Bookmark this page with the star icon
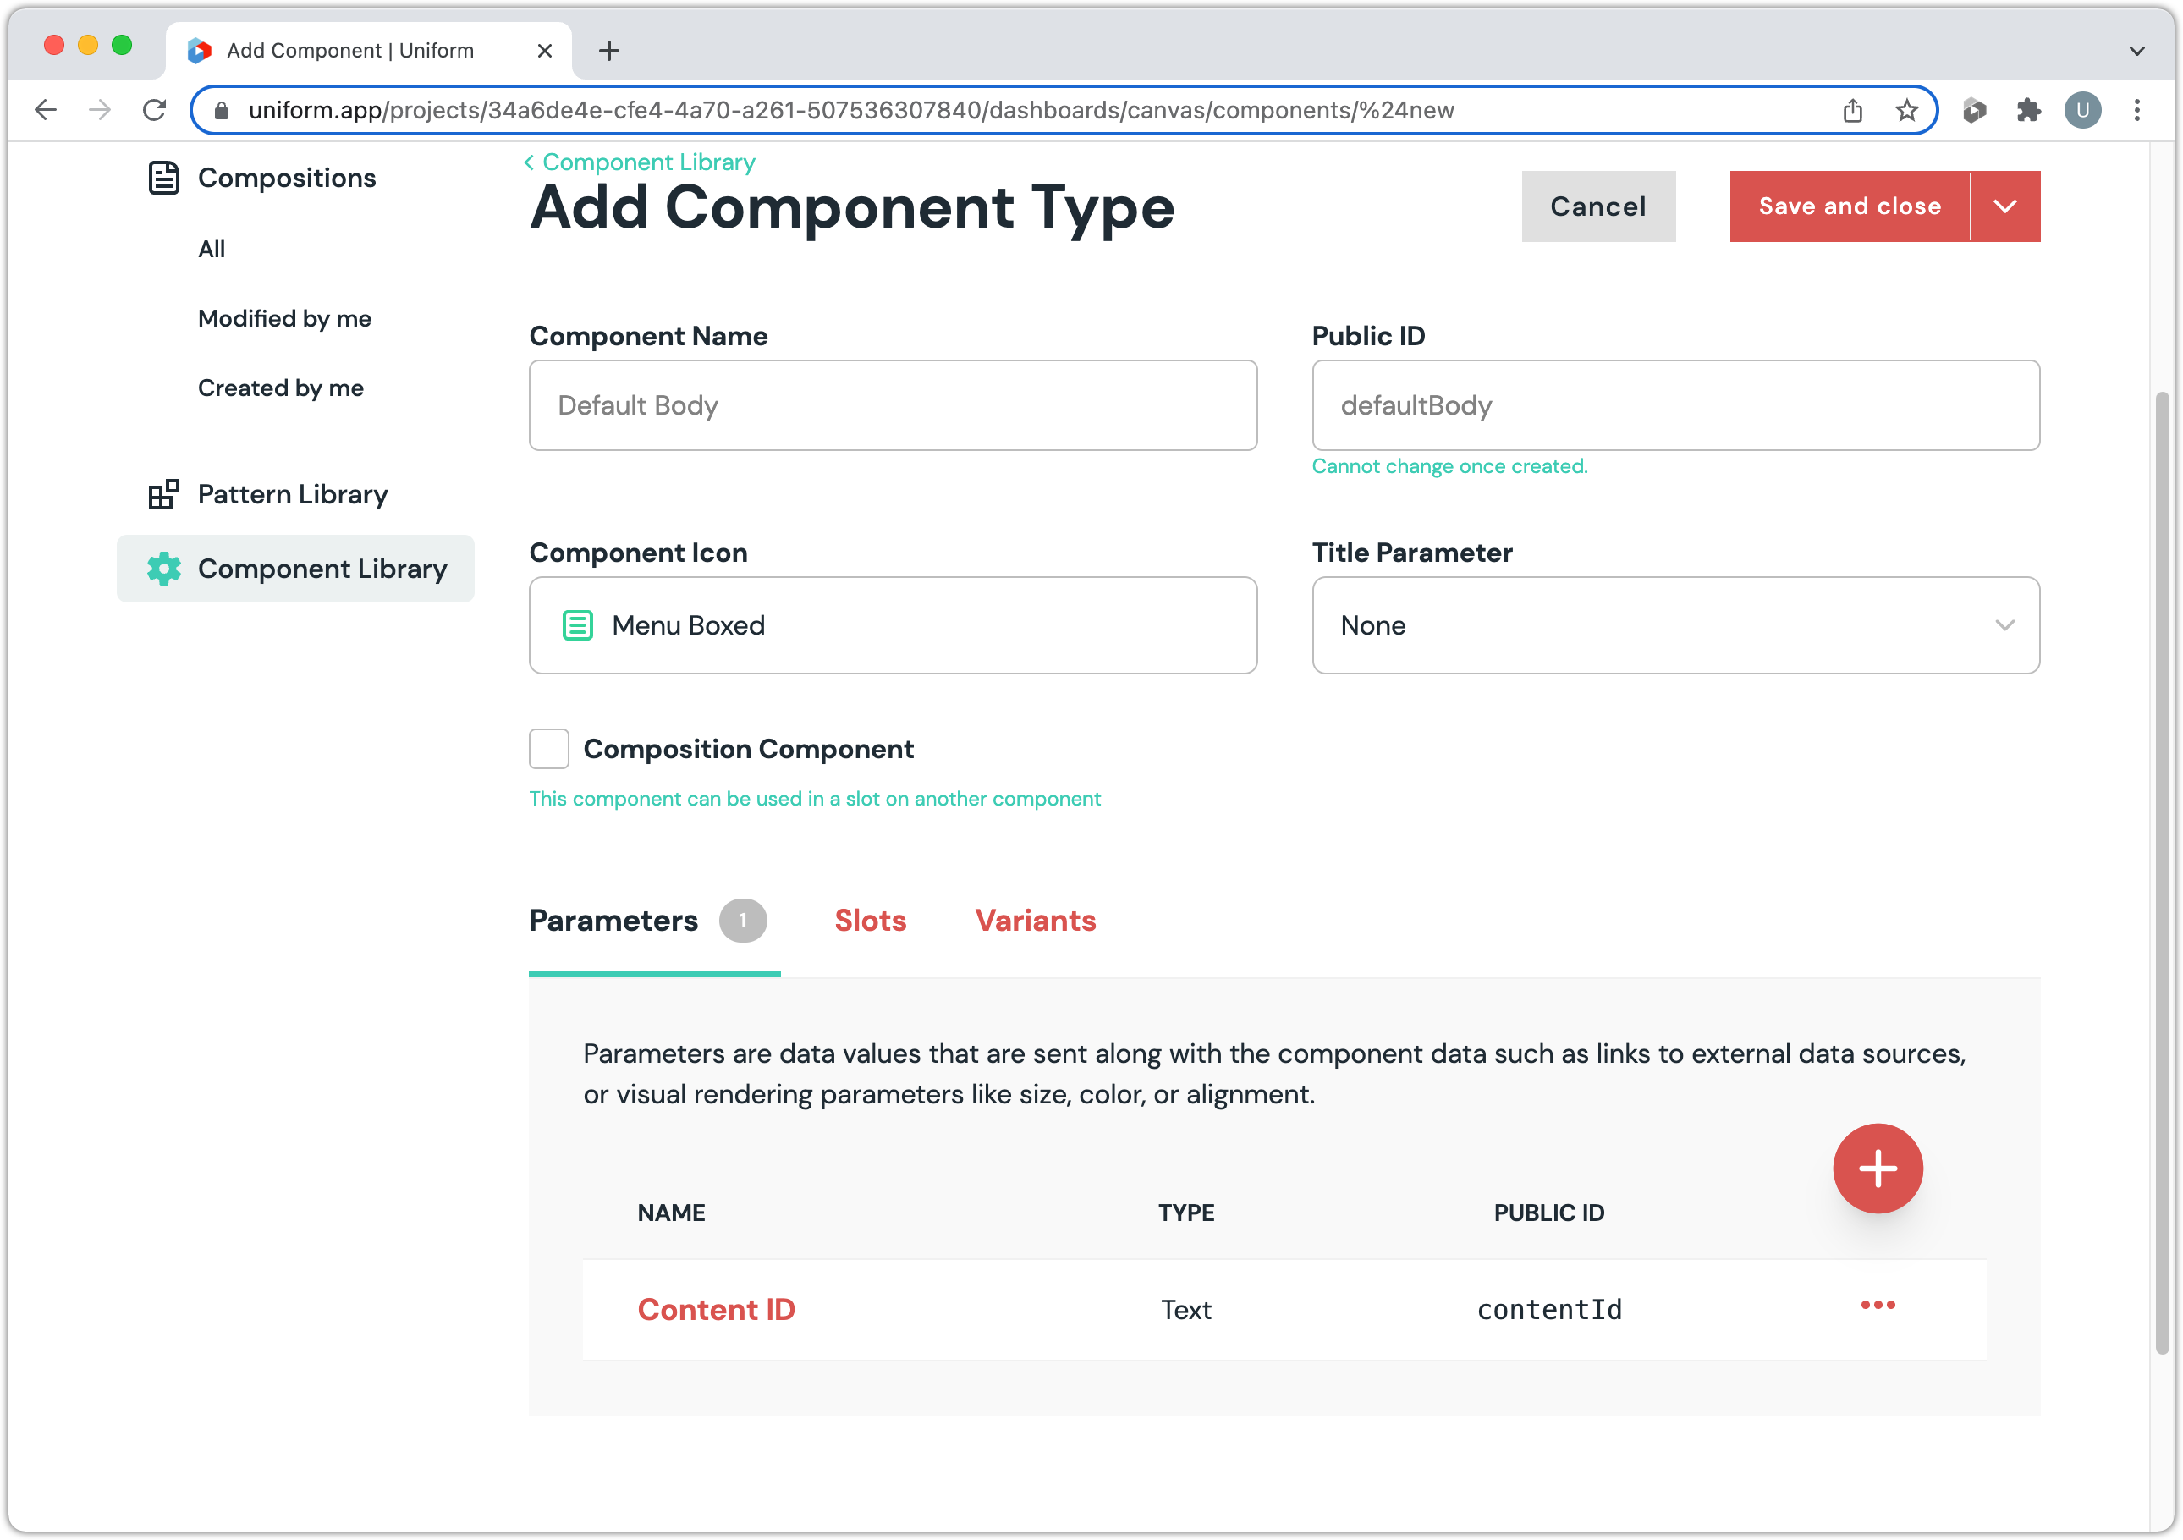Screen dimensions: 2183x1540 click(x=1906, y=110)
